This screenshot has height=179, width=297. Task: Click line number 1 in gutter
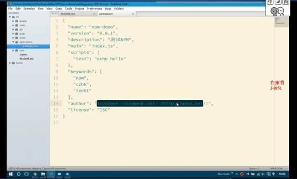pos(57,20)
